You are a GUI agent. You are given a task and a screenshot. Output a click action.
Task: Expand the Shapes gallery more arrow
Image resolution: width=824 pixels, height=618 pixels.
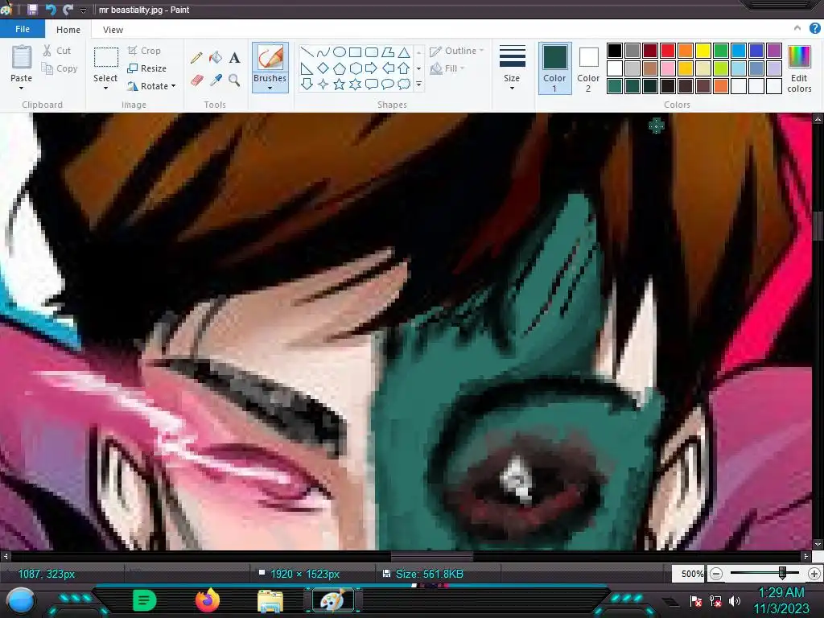point(418,84)
